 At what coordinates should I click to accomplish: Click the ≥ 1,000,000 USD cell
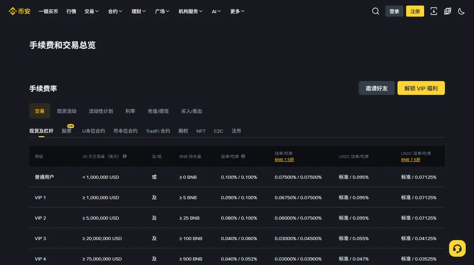[x=101, y=197]
